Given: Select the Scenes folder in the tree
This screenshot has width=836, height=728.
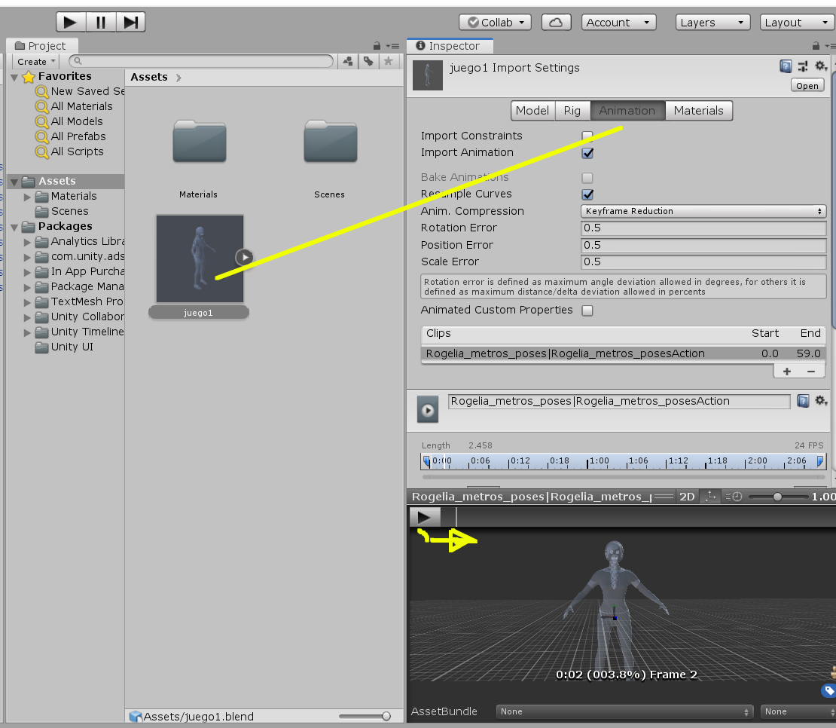Looking at the screenshot, I should pos(69,212).
